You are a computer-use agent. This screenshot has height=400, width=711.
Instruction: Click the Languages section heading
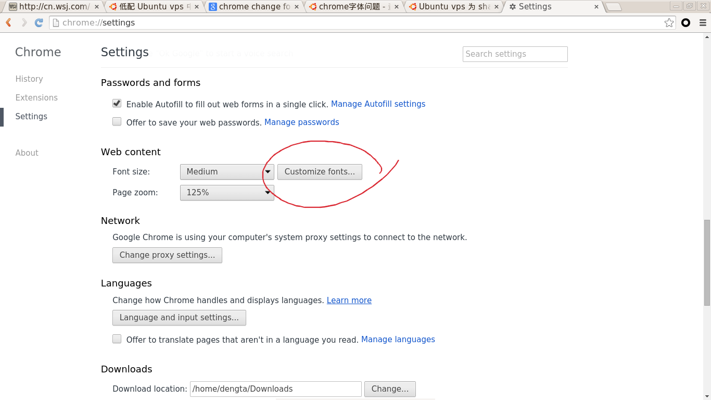tap(126, 283)
